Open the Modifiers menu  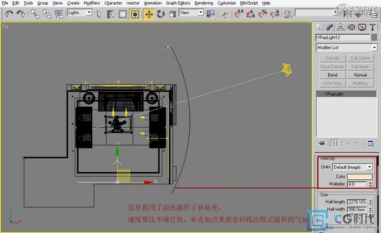[92, 3]
